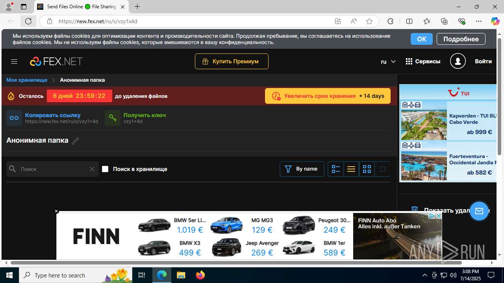Click the MG MG3 129 € ad item
The height and width of the screenshot is (283, 504).
[245, 225]
